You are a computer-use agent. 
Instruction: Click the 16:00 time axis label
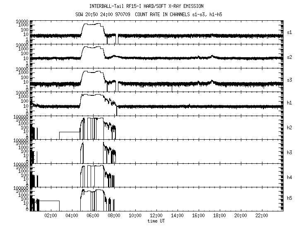tap(198, 216)
